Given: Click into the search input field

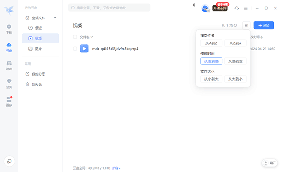Looking at the screenshot, I should pos(109,8).
